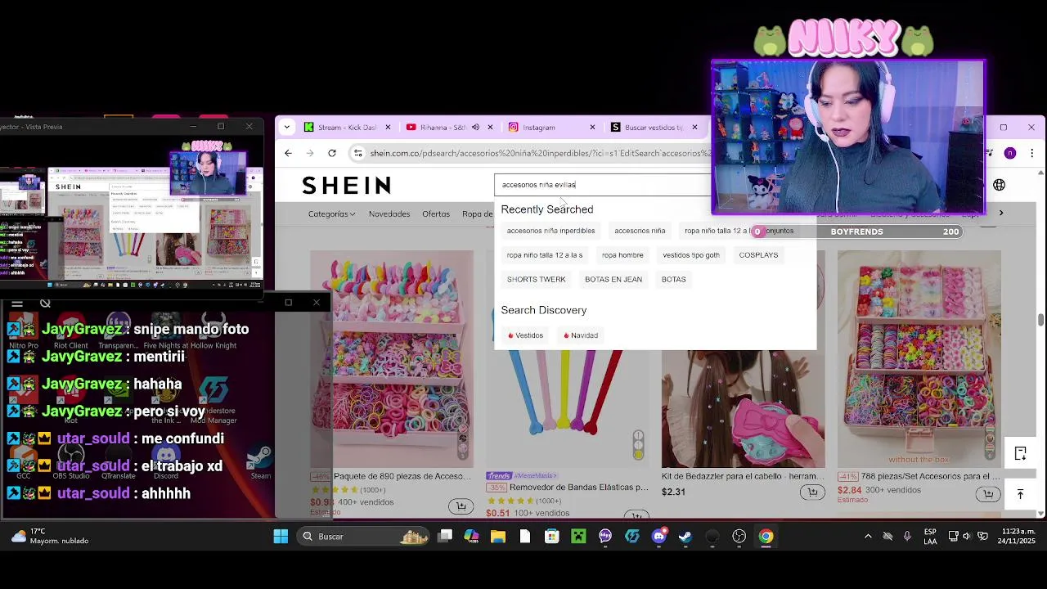Open the Novedades menu item
The image size is (1047, 589).
point(389,214)
